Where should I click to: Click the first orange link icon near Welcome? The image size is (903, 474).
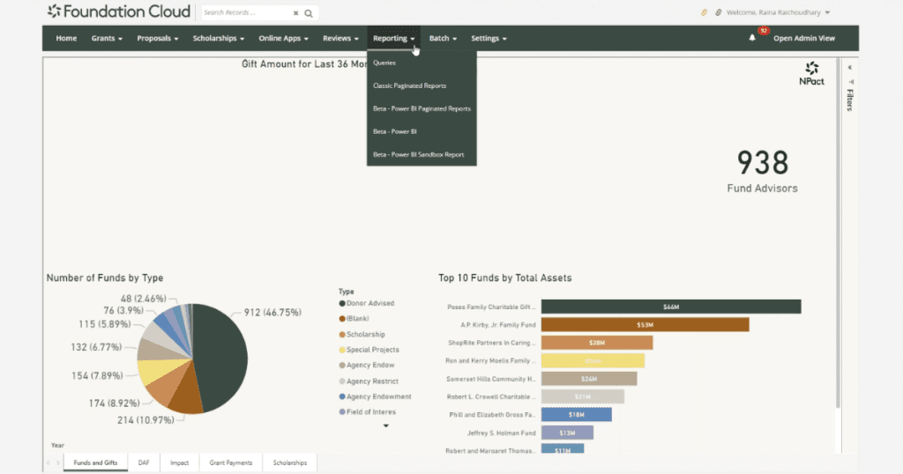[703, 12]
